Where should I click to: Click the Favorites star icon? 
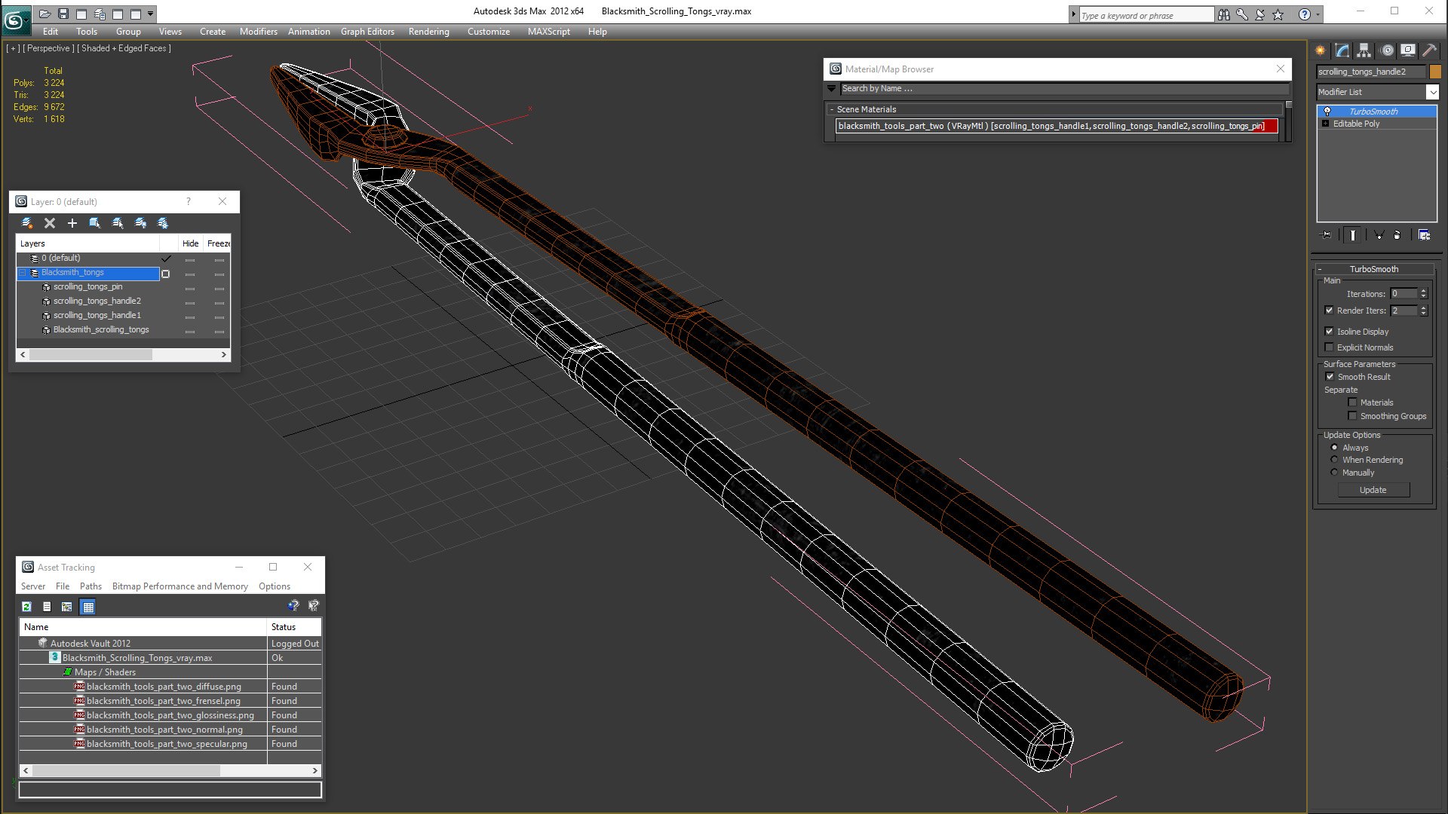click(x=1278, y=14)
